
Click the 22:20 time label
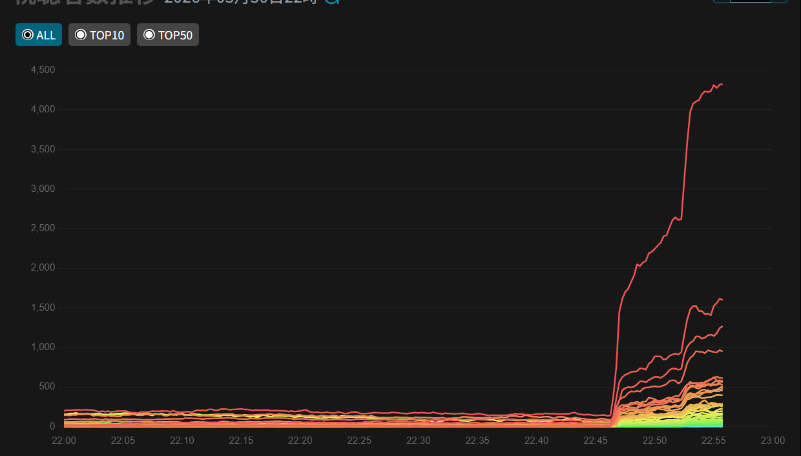300,440
